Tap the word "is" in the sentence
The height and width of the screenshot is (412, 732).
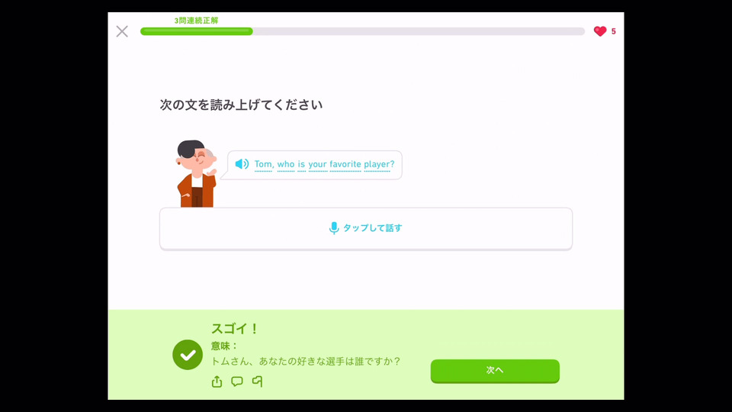[x=302, y=164]
